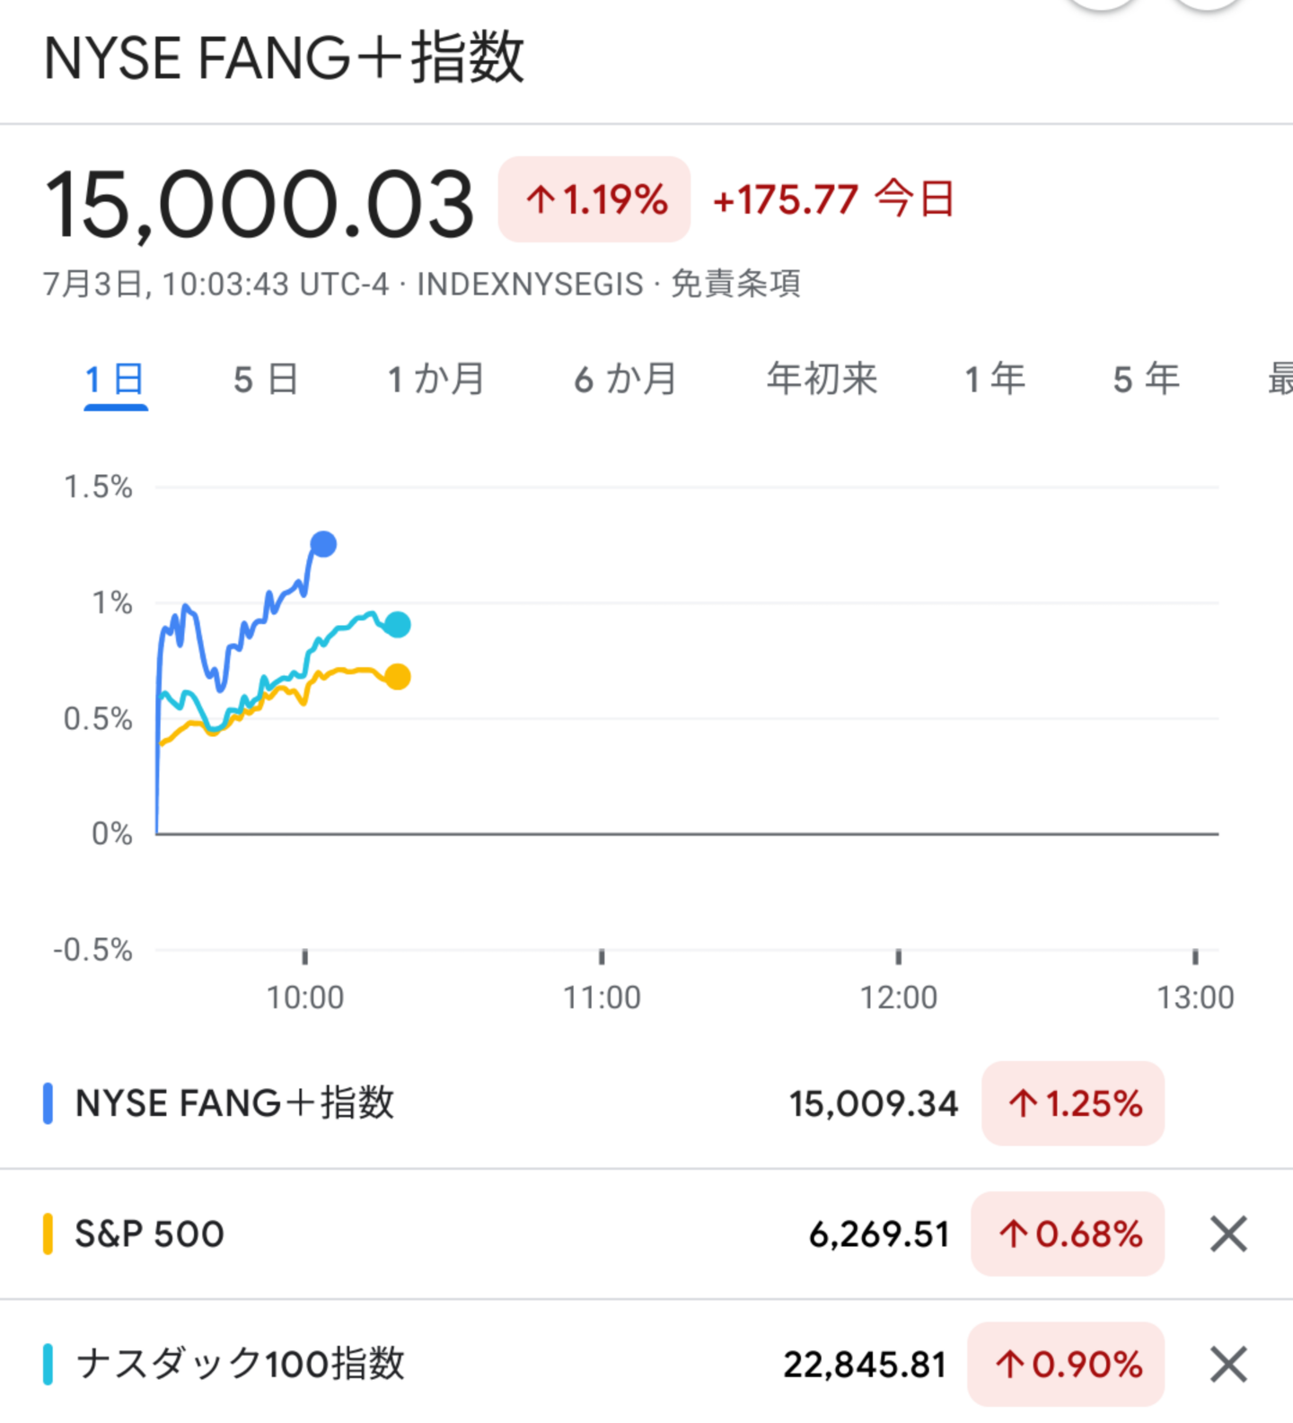The image size is (1293, 1423).
Task: Open the NYSE FANG+指数 legend row
Action: coord(646,1103)
